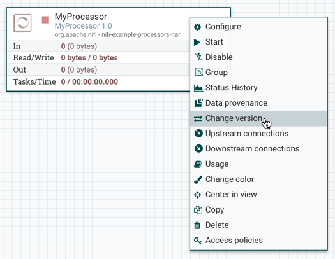Open the Usage menu entry
Image resolution: width=335 pixels, height=259 pixels.
258,164
